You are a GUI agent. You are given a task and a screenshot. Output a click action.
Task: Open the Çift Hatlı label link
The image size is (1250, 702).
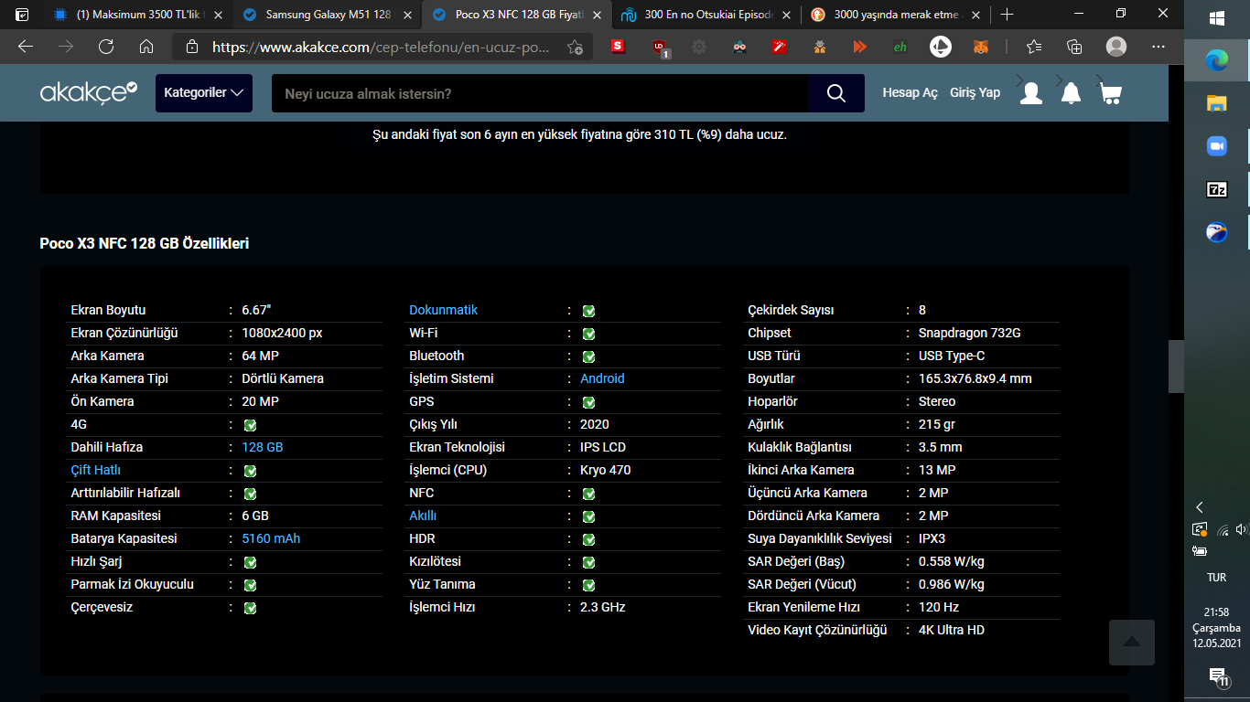coord(96,470)
